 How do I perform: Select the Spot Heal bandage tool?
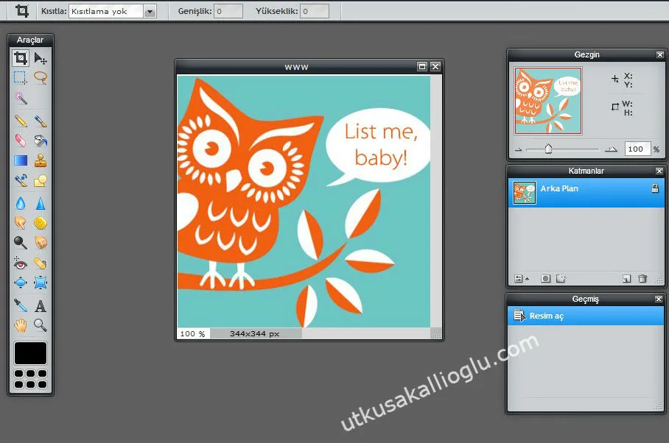click(41, 263)
